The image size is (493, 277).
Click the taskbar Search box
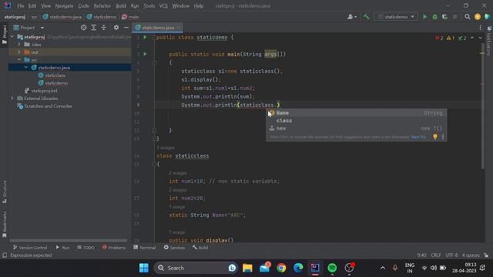(196, 268)
